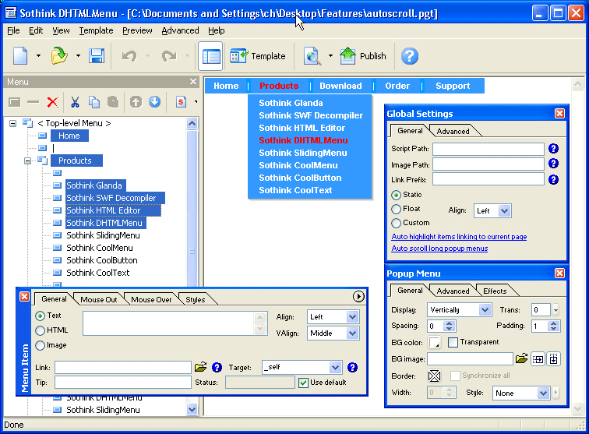Delete item with the red X icon
This screenshot has width=589, height=434.
(53, 102)
